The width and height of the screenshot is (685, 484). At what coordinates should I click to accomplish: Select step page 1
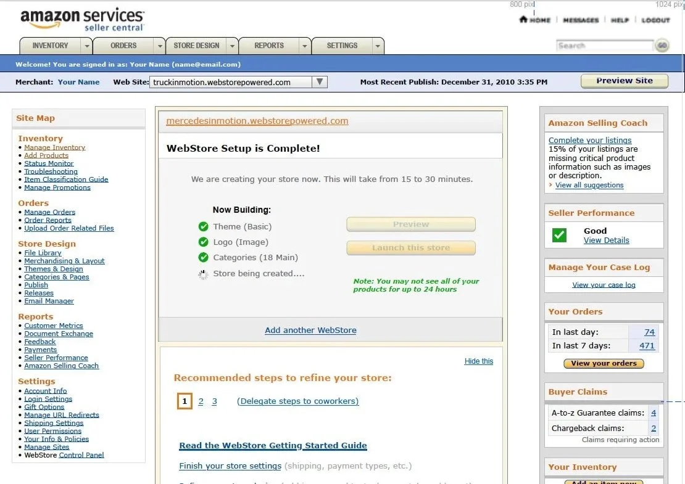185,401
